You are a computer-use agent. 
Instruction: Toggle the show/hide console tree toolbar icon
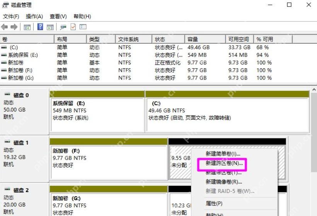[27, 27]
